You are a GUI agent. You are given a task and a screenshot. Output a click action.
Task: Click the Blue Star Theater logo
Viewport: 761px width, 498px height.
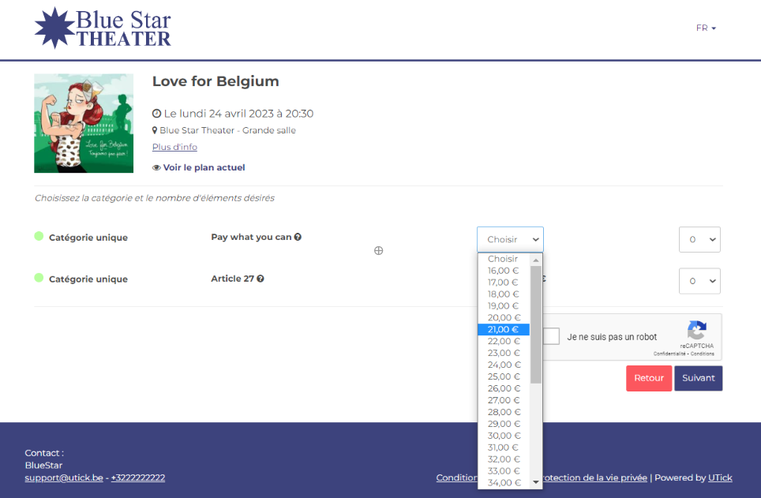tap(103, 28)
